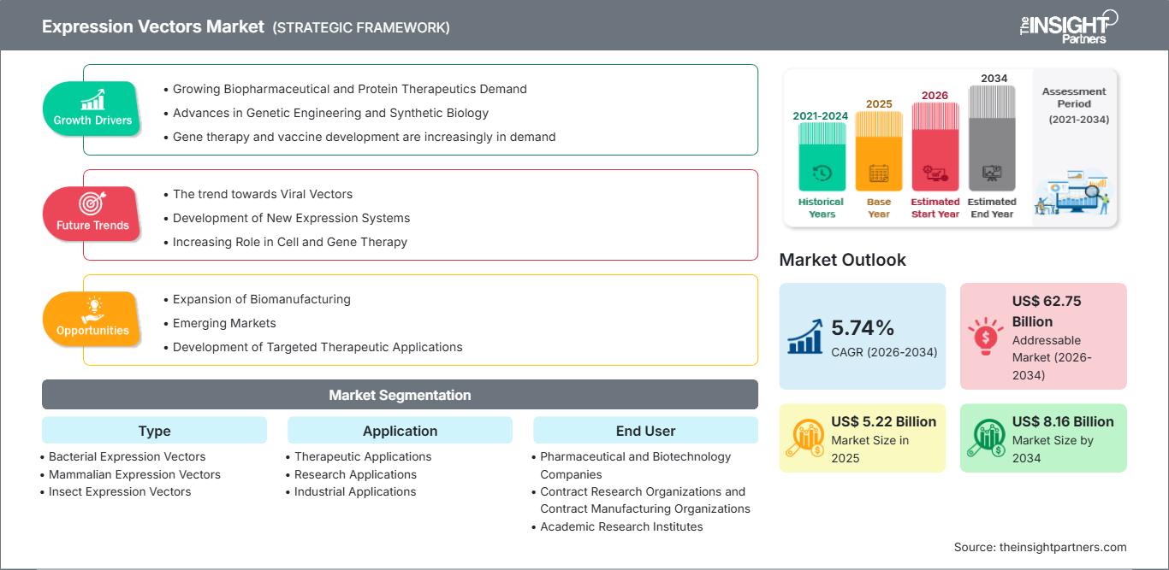Select the Application segmentation header
The image size is (1169, 570).
tap(400, 431)
